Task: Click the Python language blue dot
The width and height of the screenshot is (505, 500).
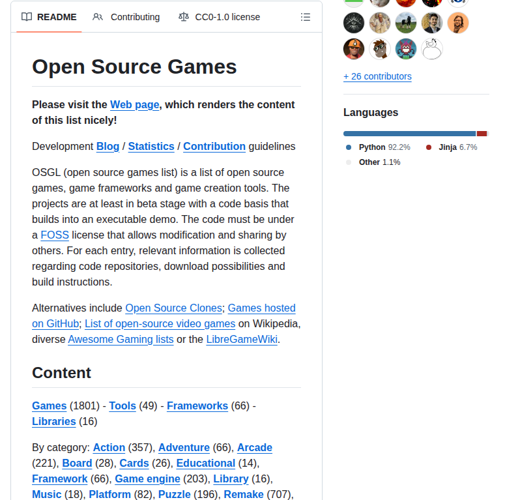Action: coord(349,147)
